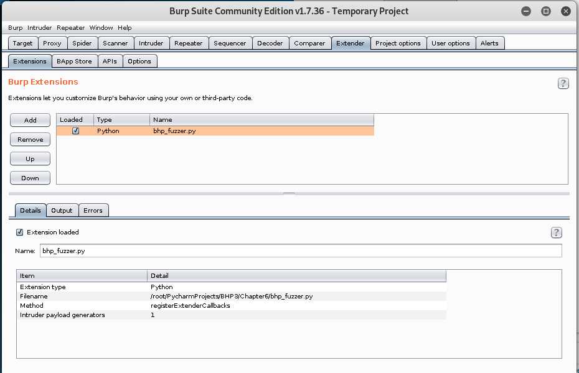The width and height of the screenshot is (579, 373).
Task: Switch to the Target tab
Action: point(23,43)
